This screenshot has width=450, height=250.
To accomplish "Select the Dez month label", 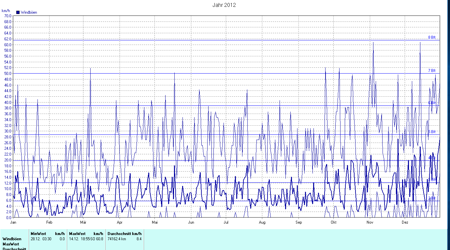I will coord(405,223).
